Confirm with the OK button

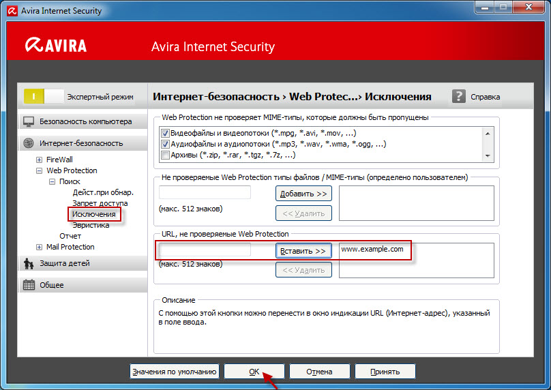(x=254, y=372)
